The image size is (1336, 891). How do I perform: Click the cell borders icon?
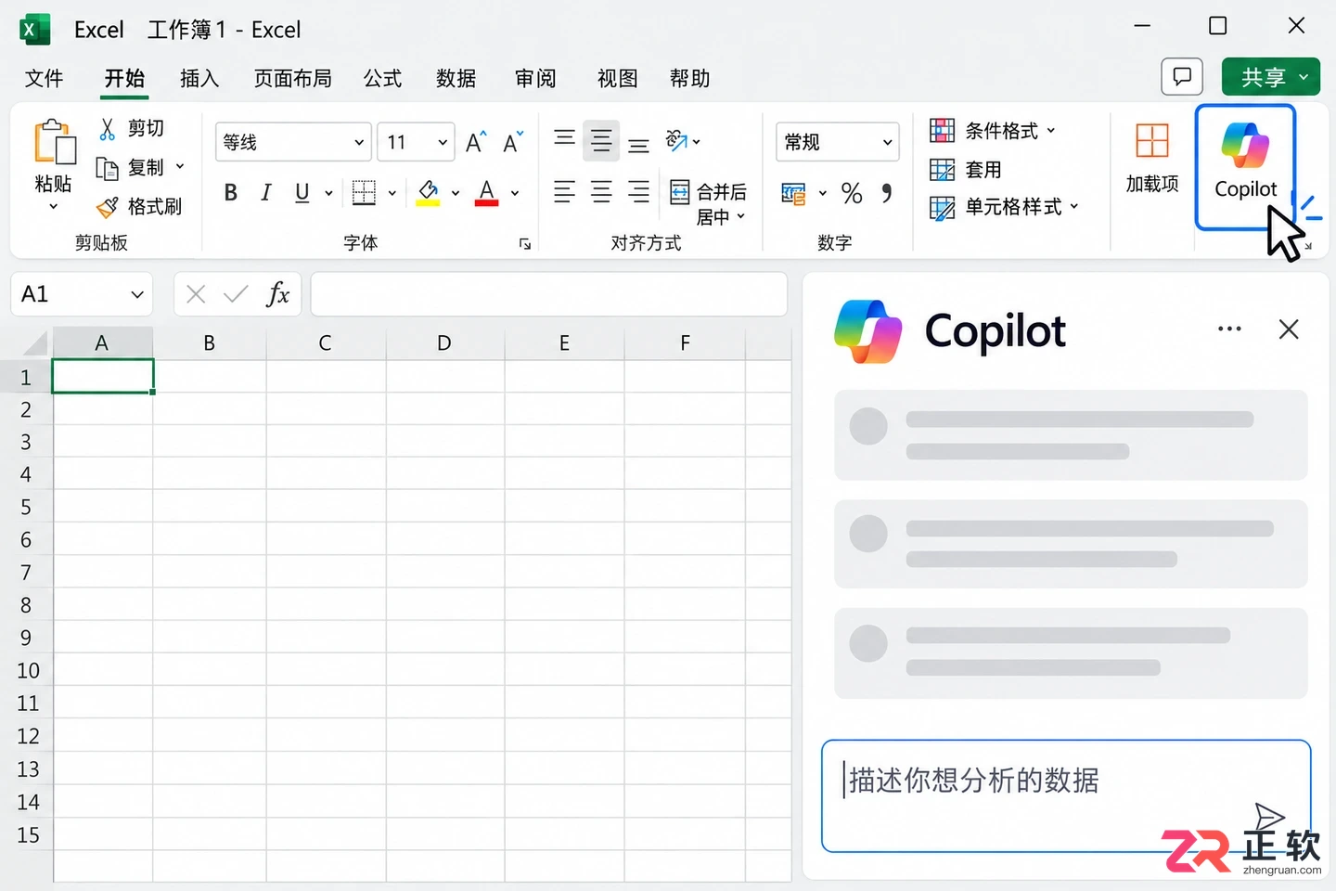(364, 192)
